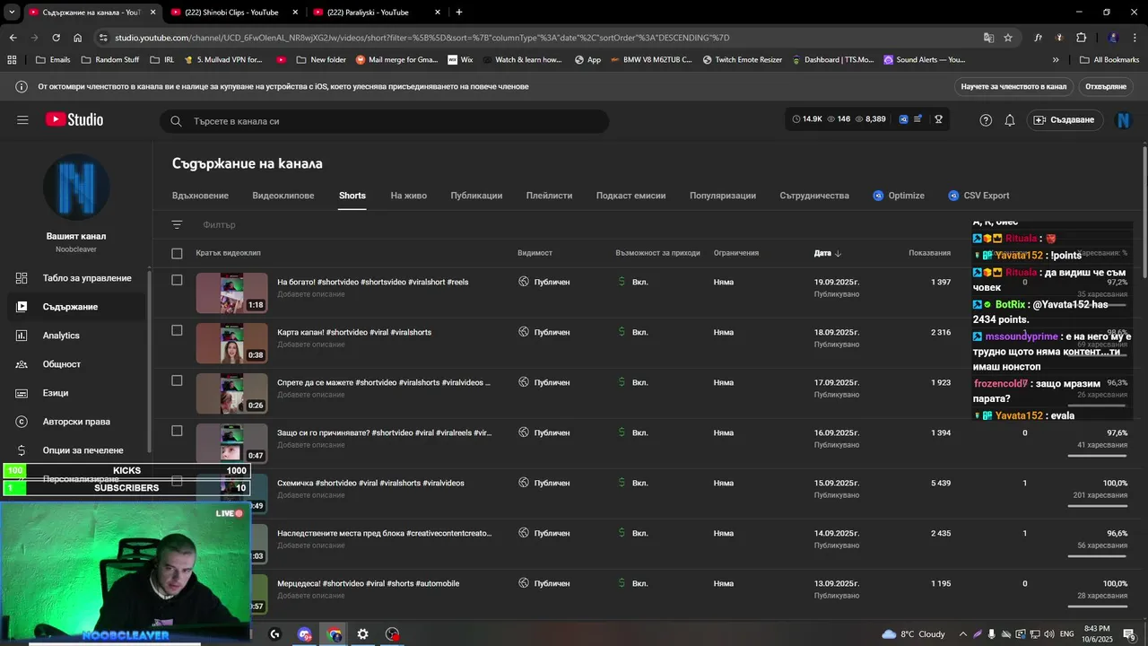Toggle visibility globe for Спрете да се мажете row
Viewport: 1148px width, 646px height.
pyautogui.click(x=524, y=382)
